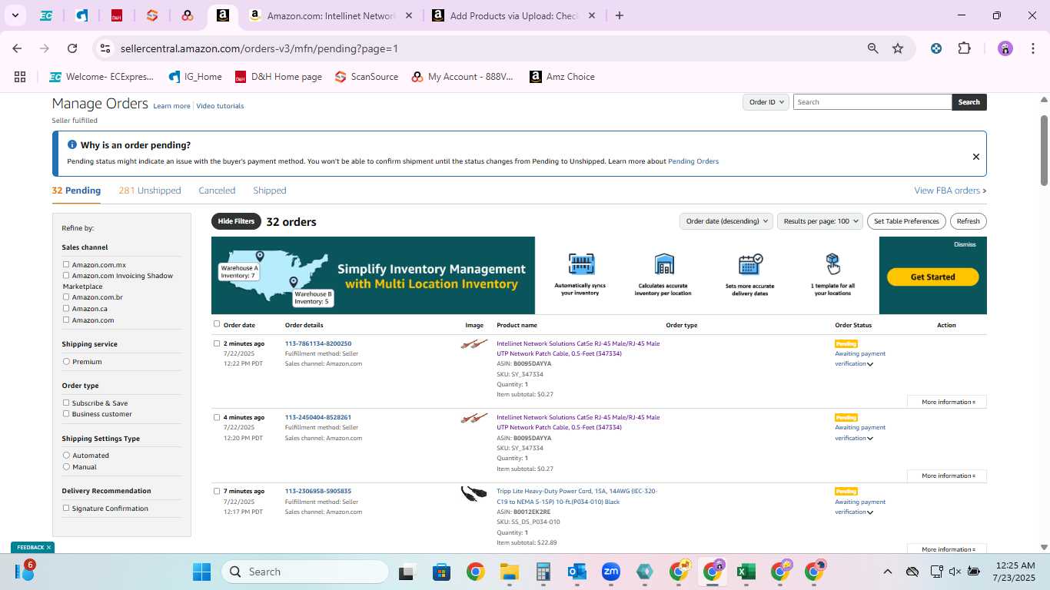This screenshot has height=590, width=1050.
Task: Expand Awaiting payment verification for first order
Action: click(870, 364)
